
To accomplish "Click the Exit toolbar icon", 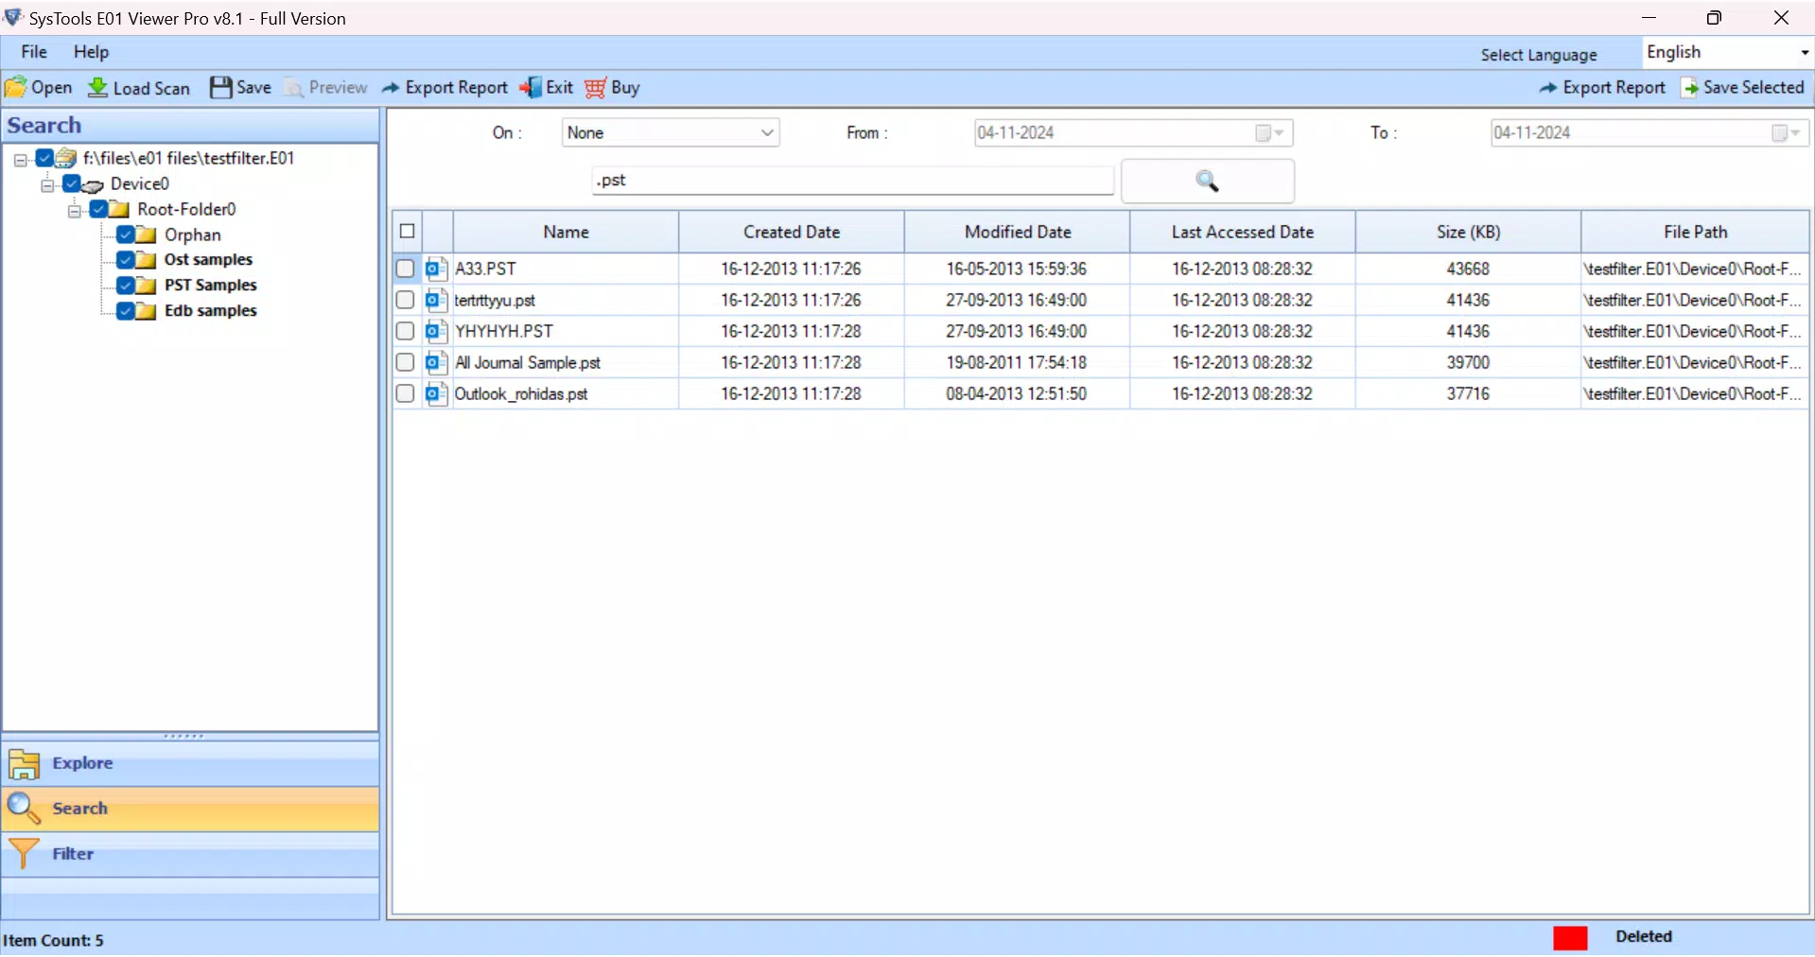I will (x=531, y=88).
